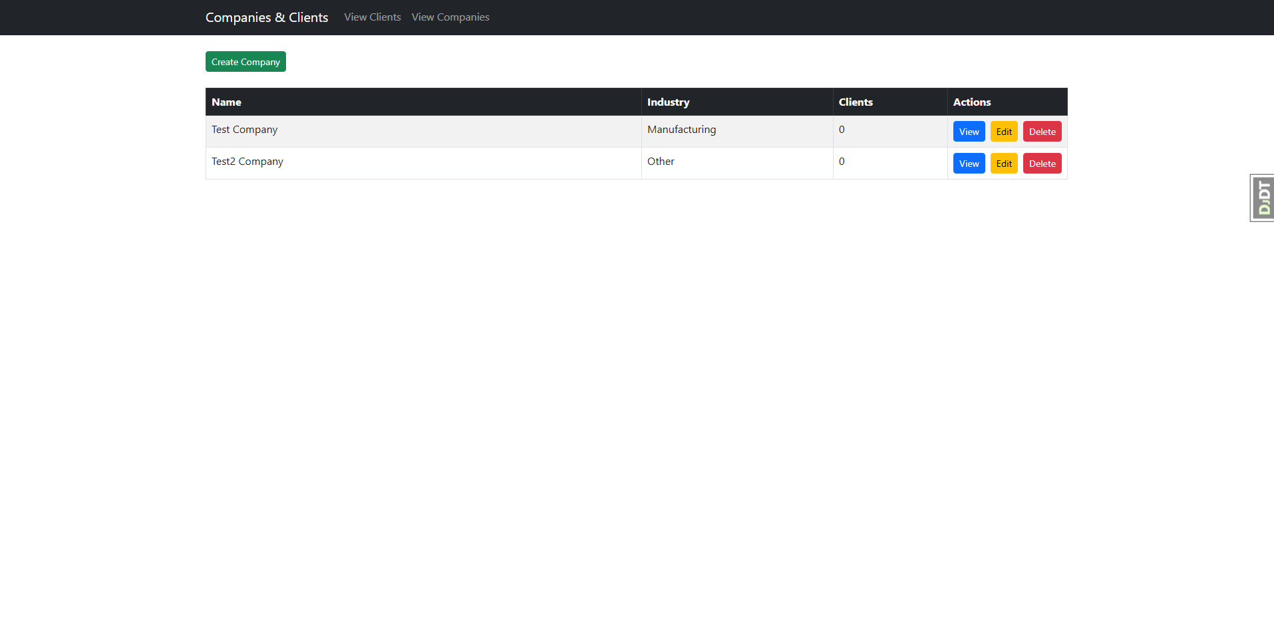Edit the Test Company record

coord(1004,132)
